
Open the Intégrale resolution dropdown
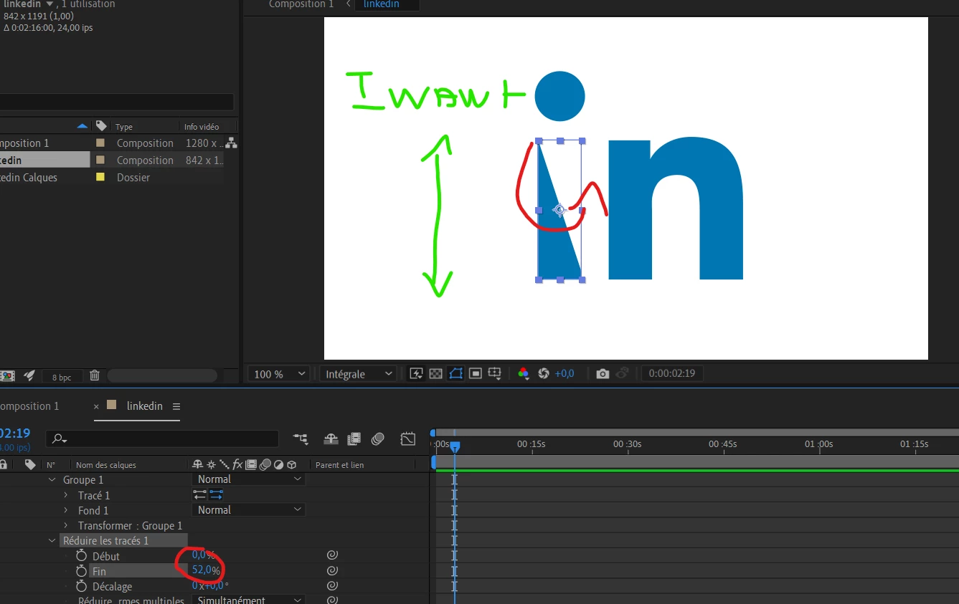coord(359,374)
